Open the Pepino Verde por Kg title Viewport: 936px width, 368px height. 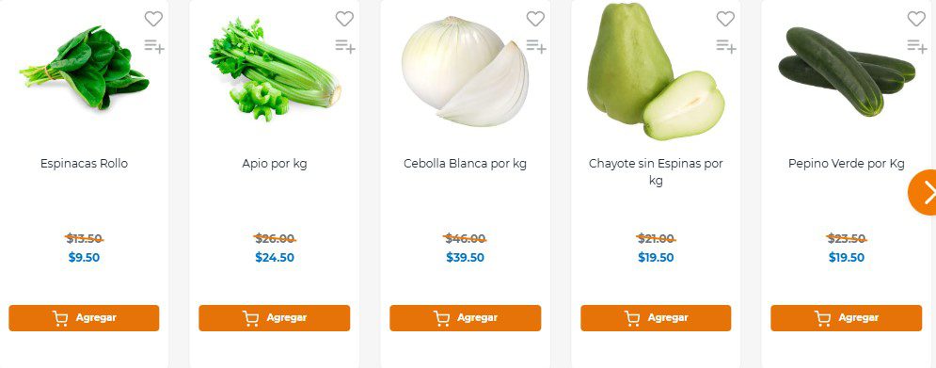(x=847, y=163)
